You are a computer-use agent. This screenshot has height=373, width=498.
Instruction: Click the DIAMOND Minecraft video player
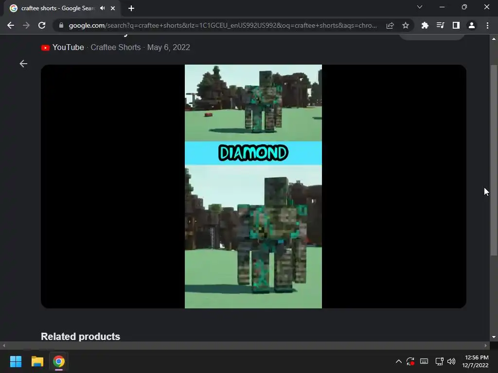[x=253, y=186]
